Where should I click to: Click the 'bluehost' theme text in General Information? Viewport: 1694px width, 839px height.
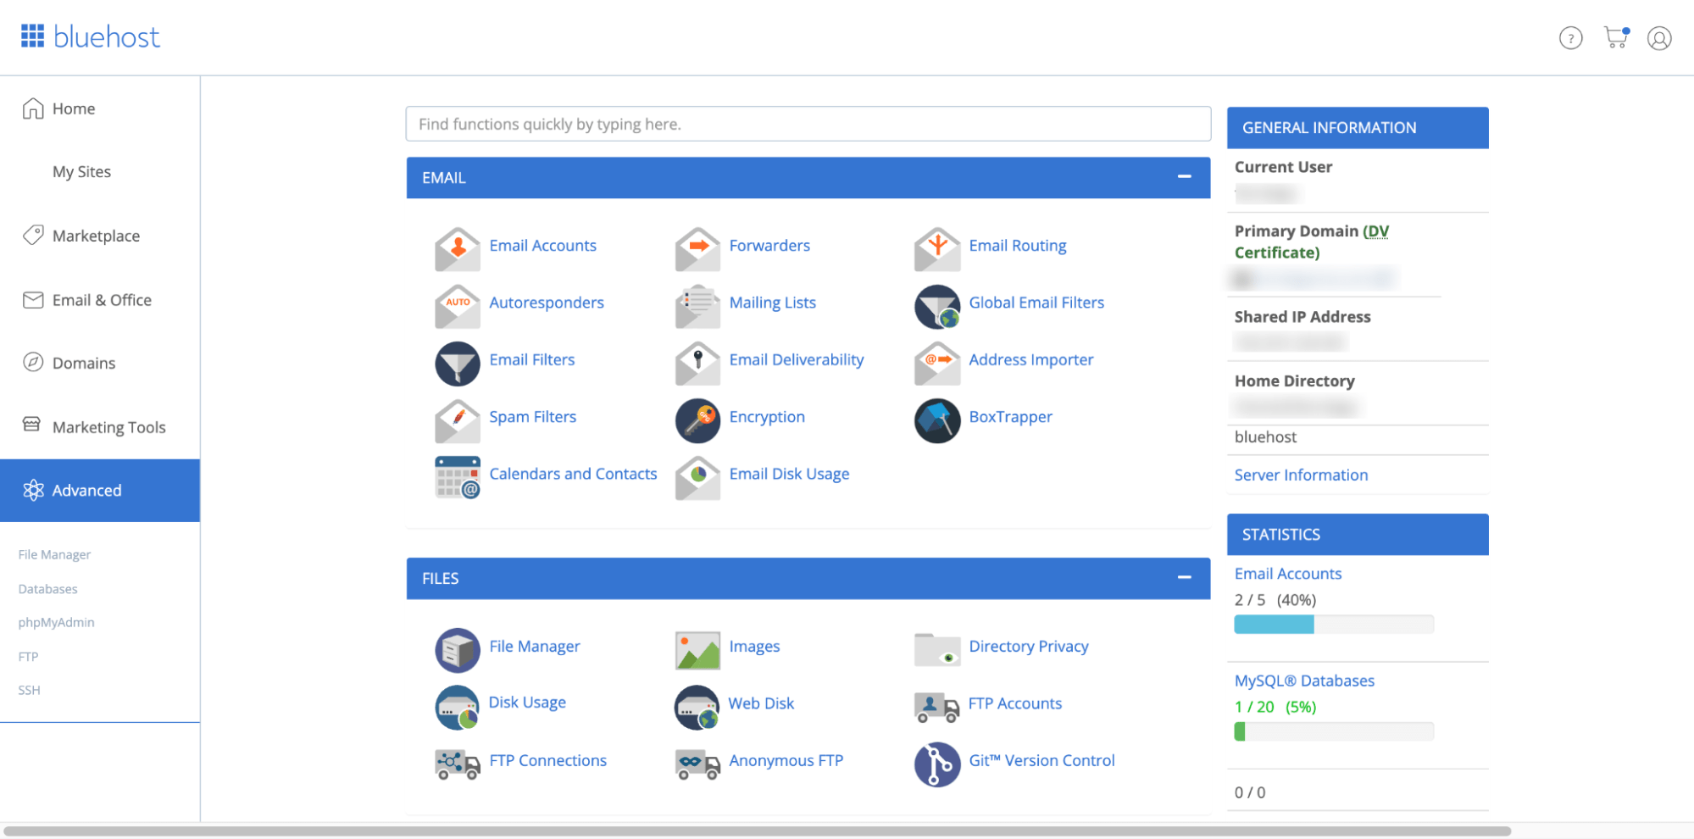coord(1265,437)
